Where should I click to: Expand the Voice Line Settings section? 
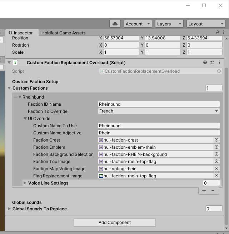[25, 183]
